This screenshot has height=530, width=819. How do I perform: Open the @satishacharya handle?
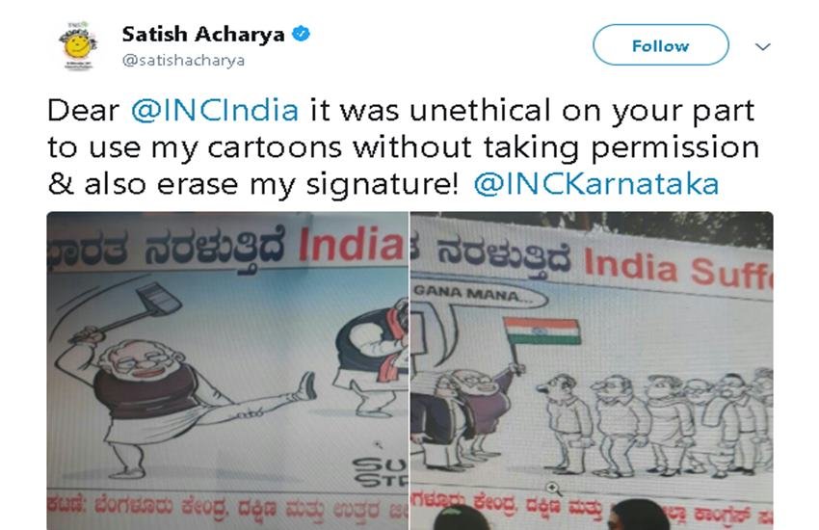click(x=183, y=61)
